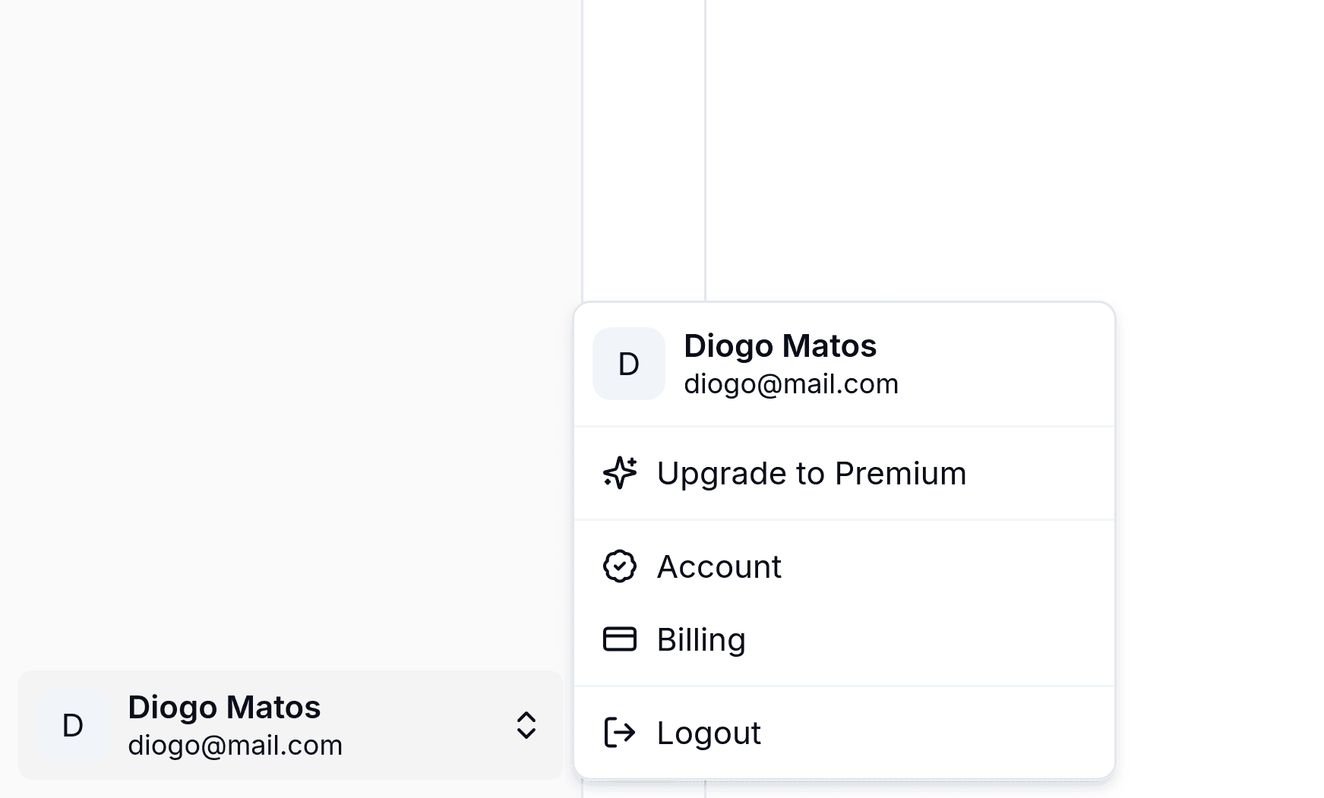Collapse the Diogo Matos sidebar user button
The height and width of the screenshot is (798, 1324).
tap(290, 725)
